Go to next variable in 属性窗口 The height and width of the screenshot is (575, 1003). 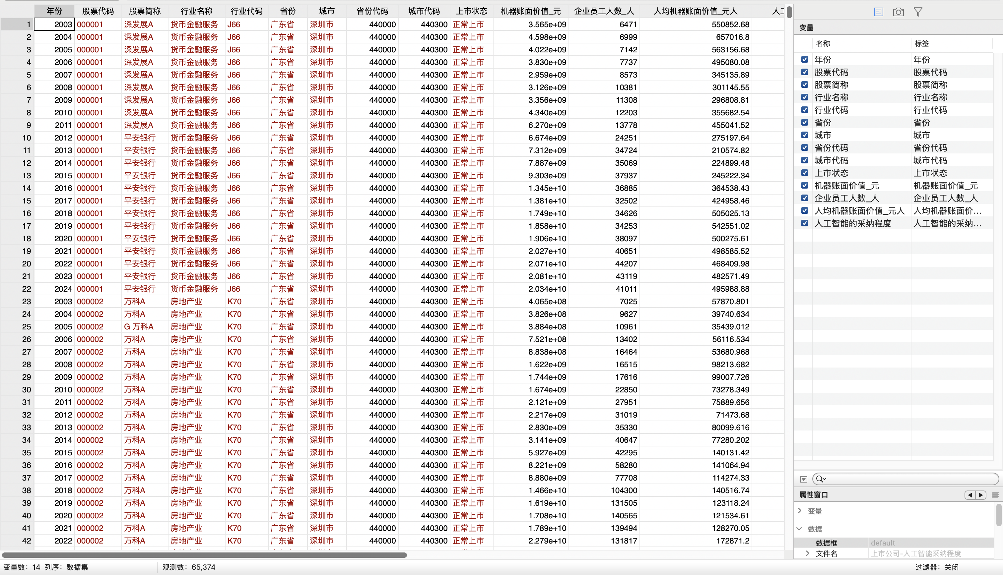click(x=981, y=495)
